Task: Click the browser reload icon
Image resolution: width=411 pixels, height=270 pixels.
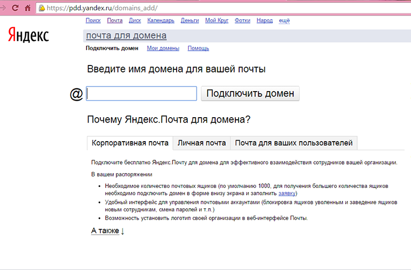Action: point(15,8)
